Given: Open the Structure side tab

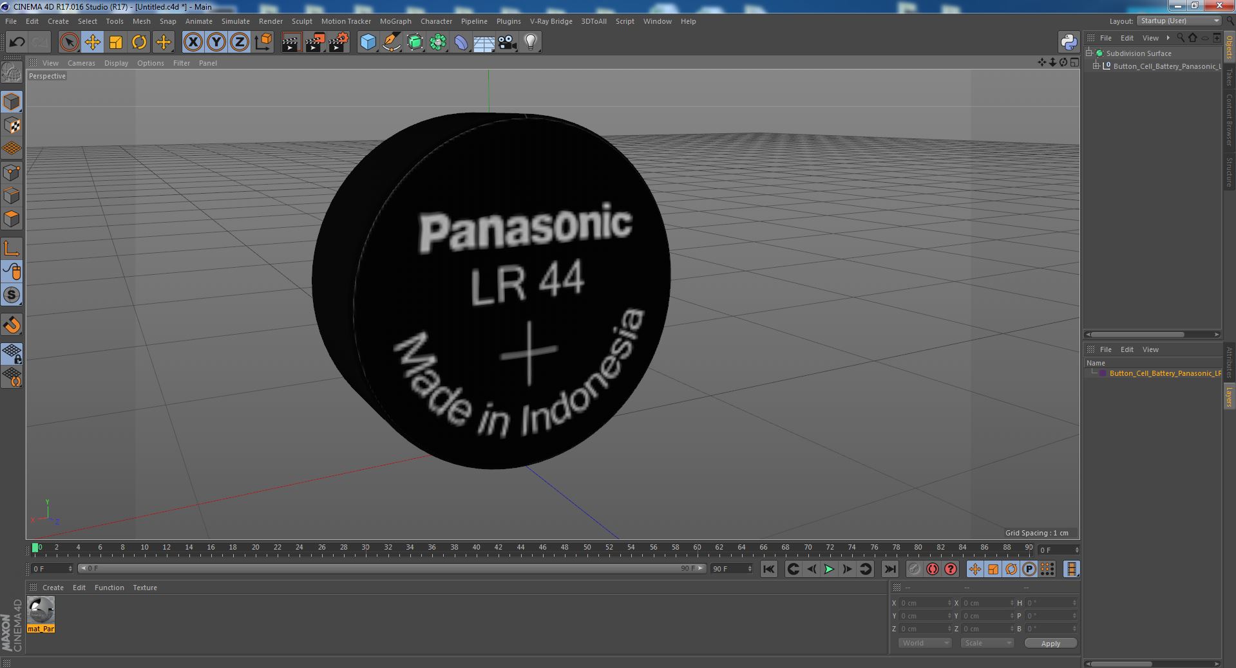Looking at the screenshot, I should (x=1229, y=172).
